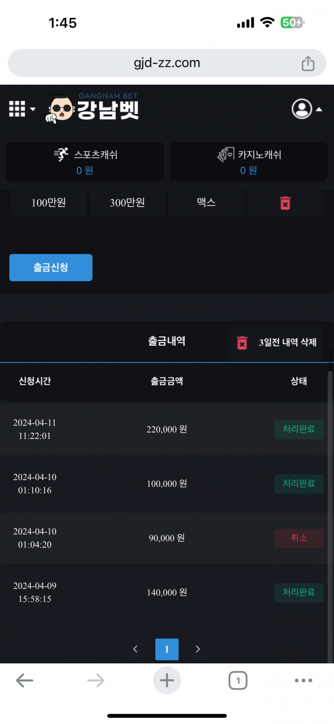Go to the previous page arrow

(x=135, y=649)
